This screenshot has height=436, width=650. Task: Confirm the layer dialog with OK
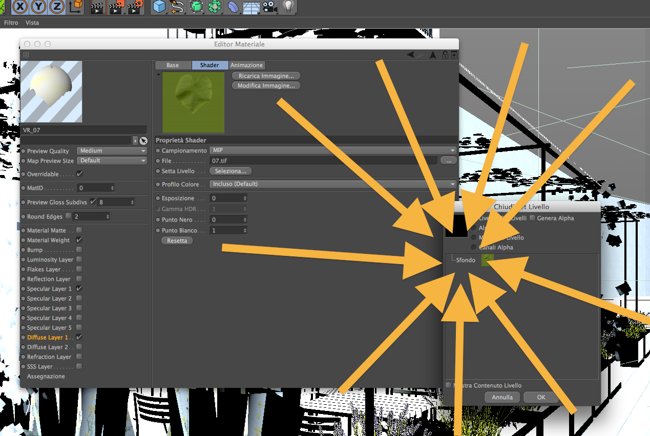pos(541,397)
